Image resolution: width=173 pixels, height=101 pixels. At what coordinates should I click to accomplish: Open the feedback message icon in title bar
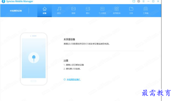pyautogui.click(x=134, y=1)
